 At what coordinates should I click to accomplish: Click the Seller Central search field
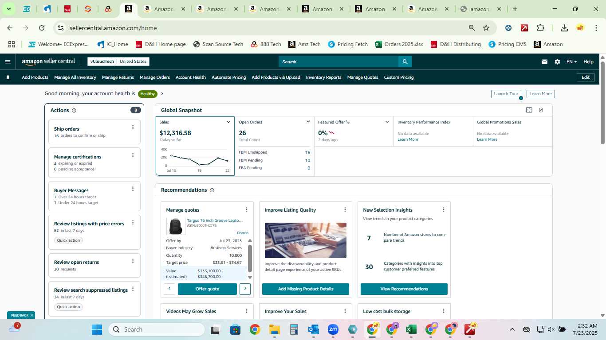pyautogui.click(x=338, y=62)
